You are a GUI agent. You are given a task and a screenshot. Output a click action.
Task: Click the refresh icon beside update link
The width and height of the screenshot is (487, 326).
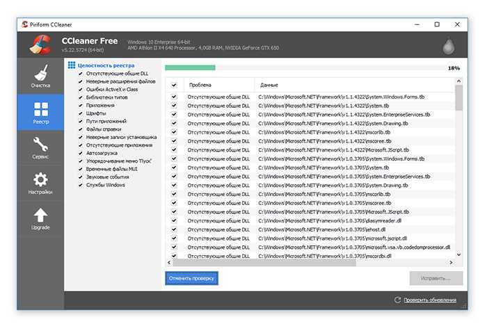pyautogui.click(x=397, y=300)
